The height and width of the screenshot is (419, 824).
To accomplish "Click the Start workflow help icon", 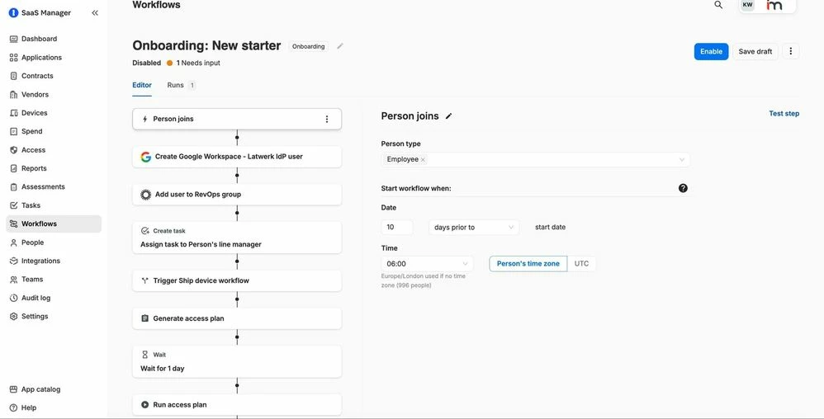I will tap(683, 188).
